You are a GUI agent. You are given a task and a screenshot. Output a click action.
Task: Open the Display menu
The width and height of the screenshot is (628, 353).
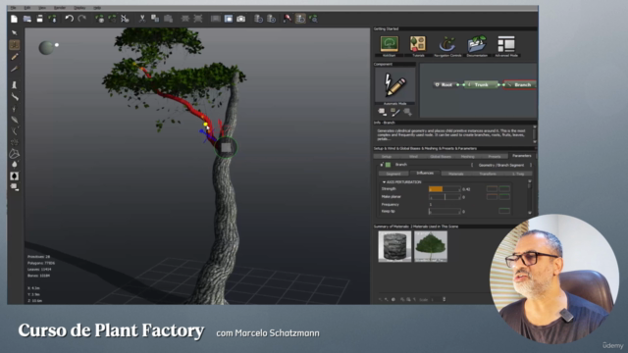pos(79,8)
